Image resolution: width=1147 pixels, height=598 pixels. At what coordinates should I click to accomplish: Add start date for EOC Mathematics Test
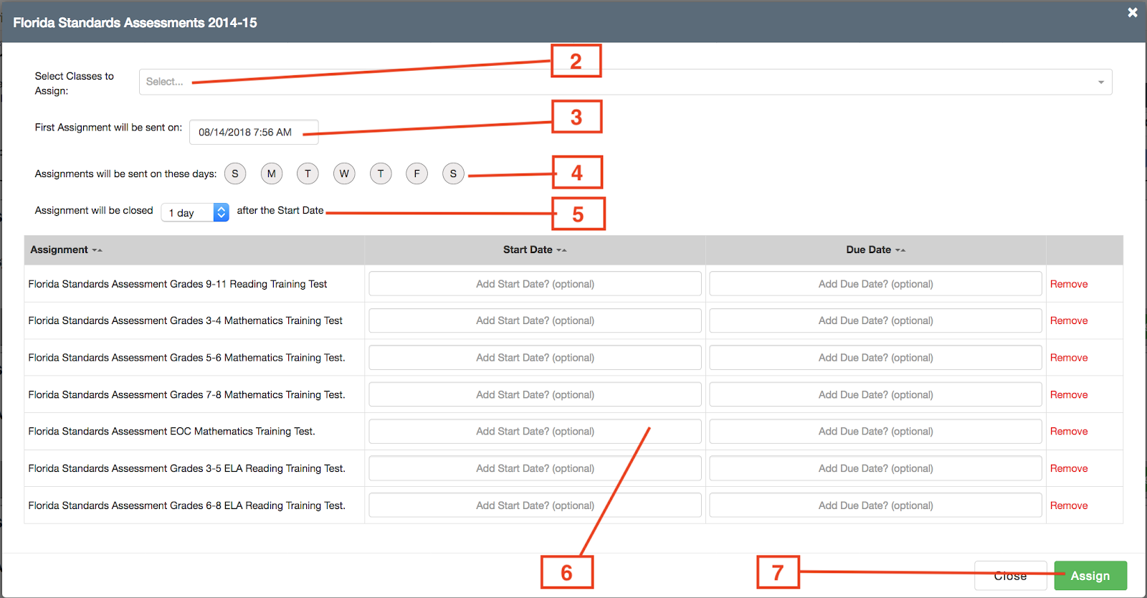tap(535, 431)
